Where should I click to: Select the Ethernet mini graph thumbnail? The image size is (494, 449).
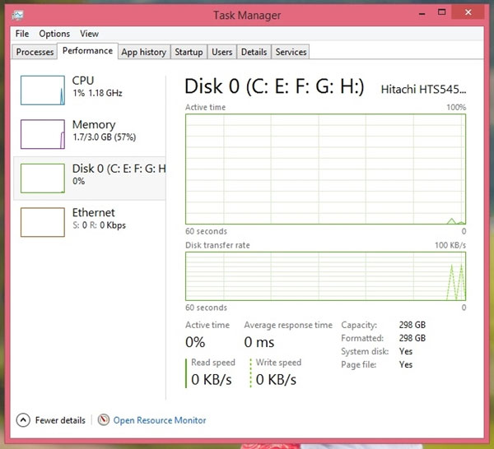coord(43,222)
